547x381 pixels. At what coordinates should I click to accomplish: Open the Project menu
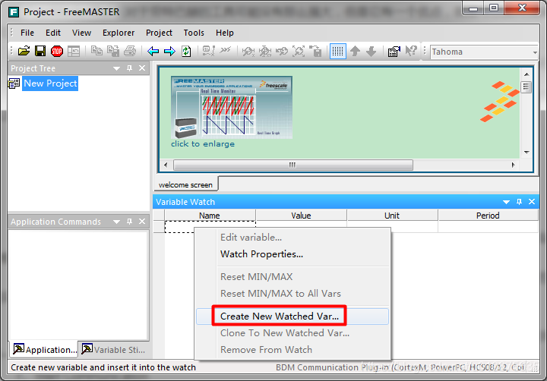pos(159,33)
